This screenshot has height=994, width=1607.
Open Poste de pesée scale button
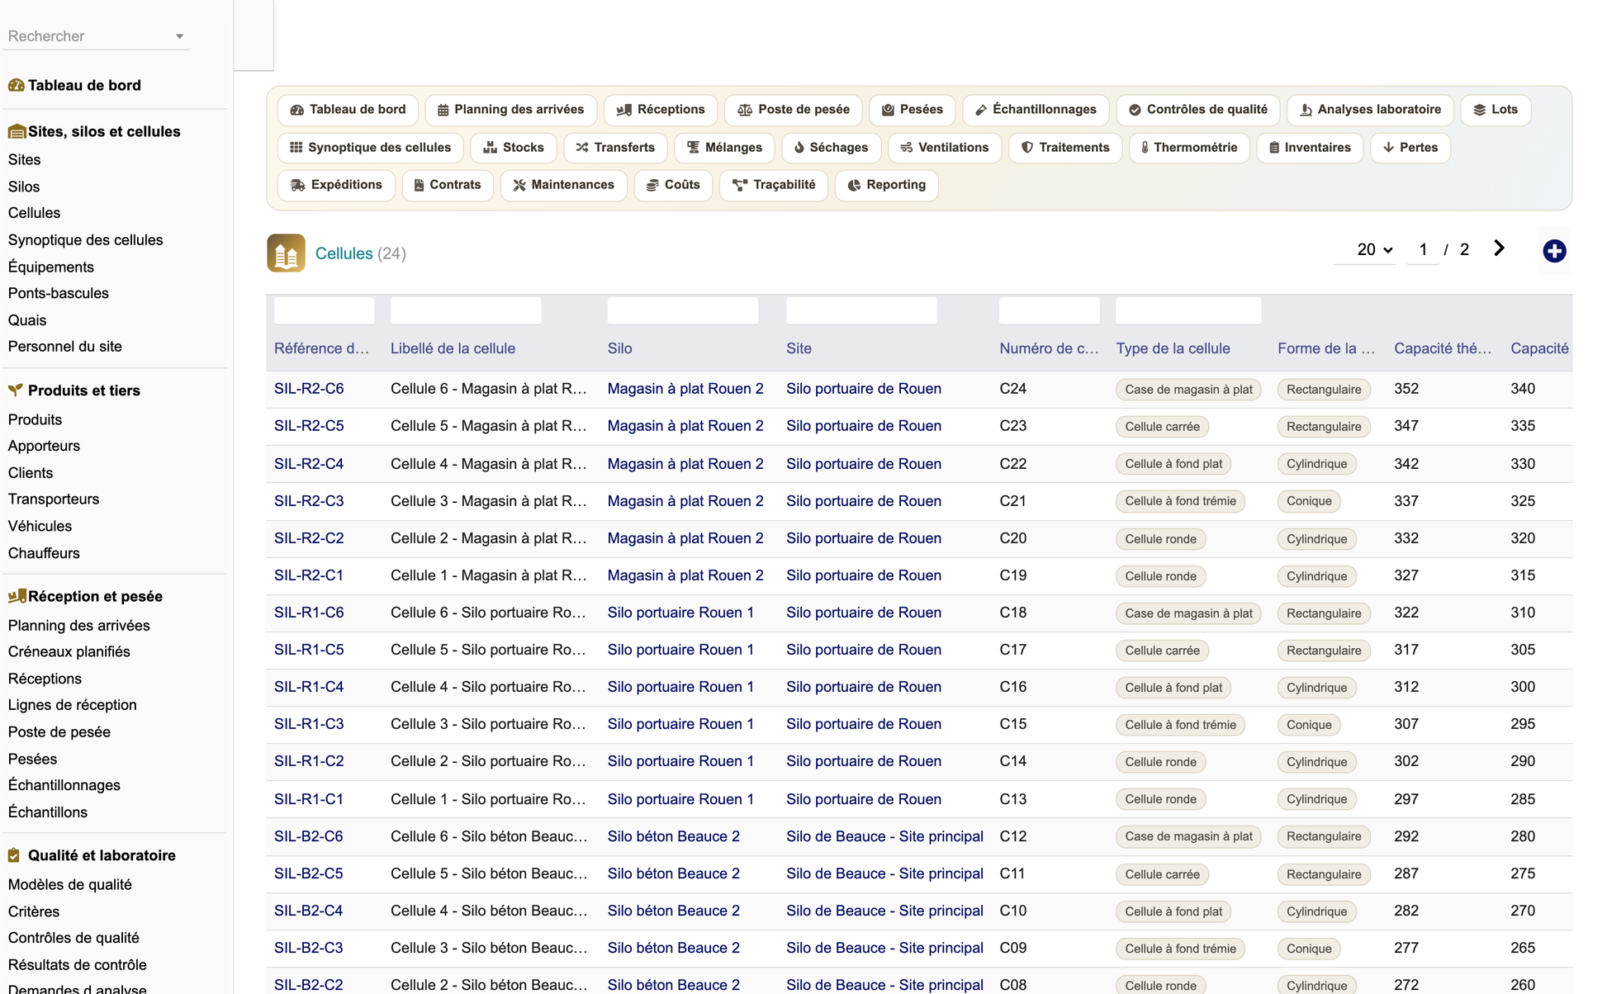click(x=793, y=110)
